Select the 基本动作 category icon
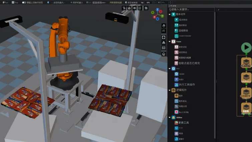252x142 pixels. point(174,14)
